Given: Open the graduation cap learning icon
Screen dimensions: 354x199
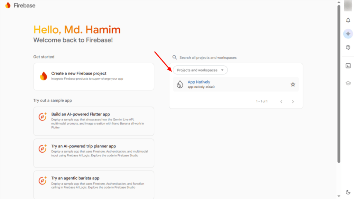Looking at the screenshot, I should tap(348, 83).
